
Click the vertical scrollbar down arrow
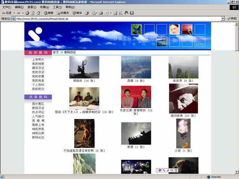pos(236,172)
